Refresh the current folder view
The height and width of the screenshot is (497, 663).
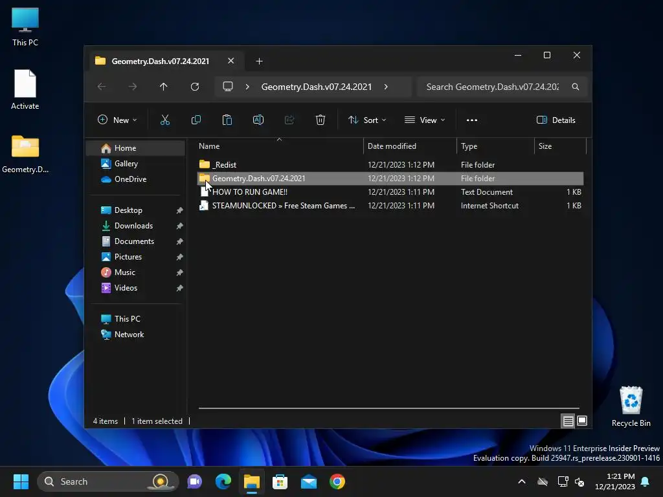(x=194, y=87)
